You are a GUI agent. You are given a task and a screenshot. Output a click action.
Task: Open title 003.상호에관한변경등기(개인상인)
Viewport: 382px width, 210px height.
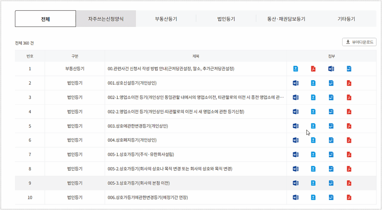138,126
